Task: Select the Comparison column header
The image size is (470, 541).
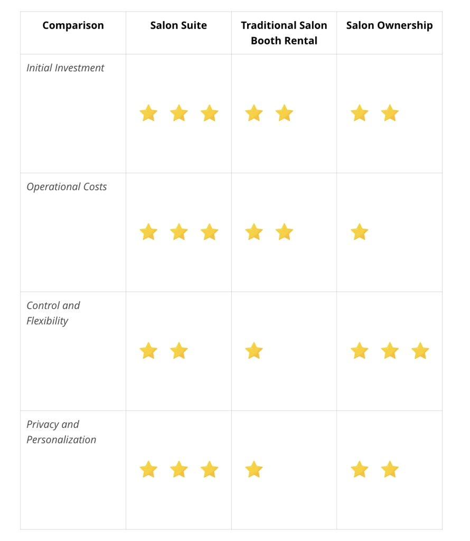Action: click(73, 25)
